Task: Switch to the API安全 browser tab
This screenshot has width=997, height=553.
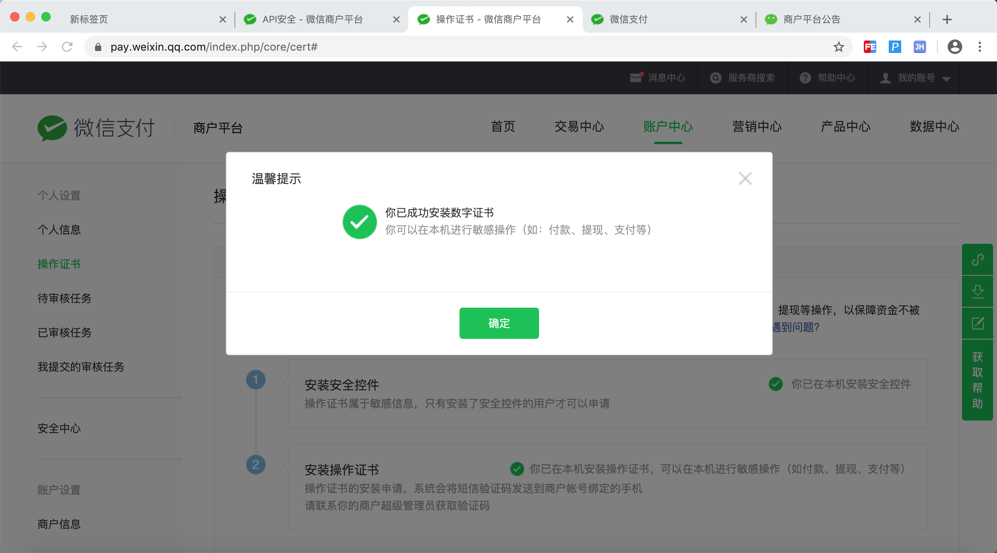Action: pyautogui.click(x=312, y=19)
